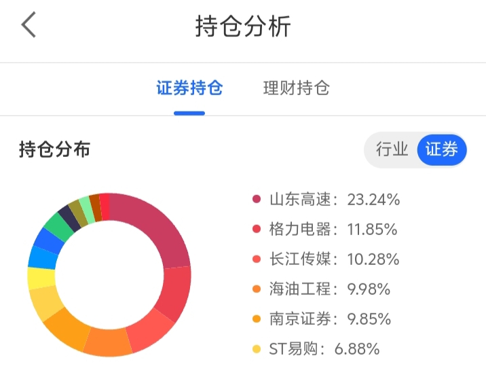Select 山东高速 23.24% legend entry
This screenshot has width=486, height=375.
click(334, 200)
